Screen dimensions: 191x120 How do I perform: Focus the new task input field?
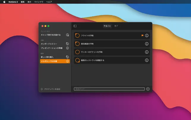point(109,89)
